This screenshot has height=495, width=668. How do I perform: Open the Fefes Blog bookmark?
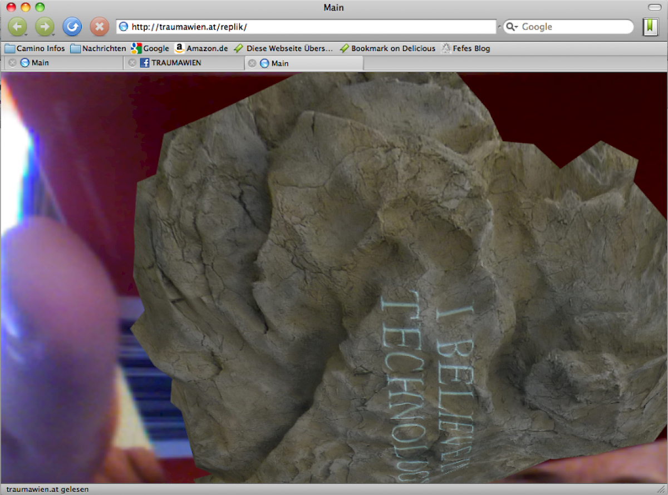pos(466,48)
